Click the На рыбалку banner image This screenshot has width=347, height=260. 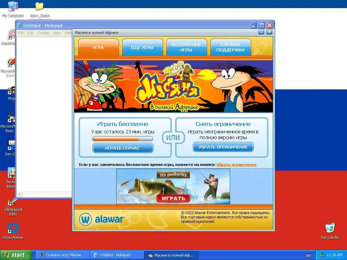[173, 186]
